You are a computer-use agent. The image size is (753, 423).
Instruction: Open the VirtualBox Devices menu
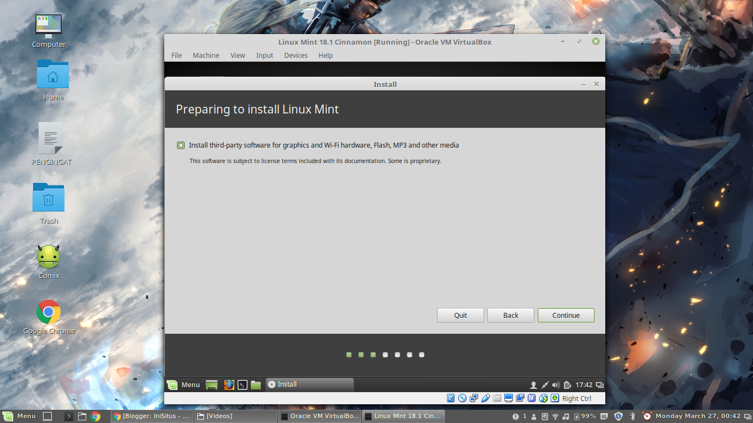pos(296,55)
